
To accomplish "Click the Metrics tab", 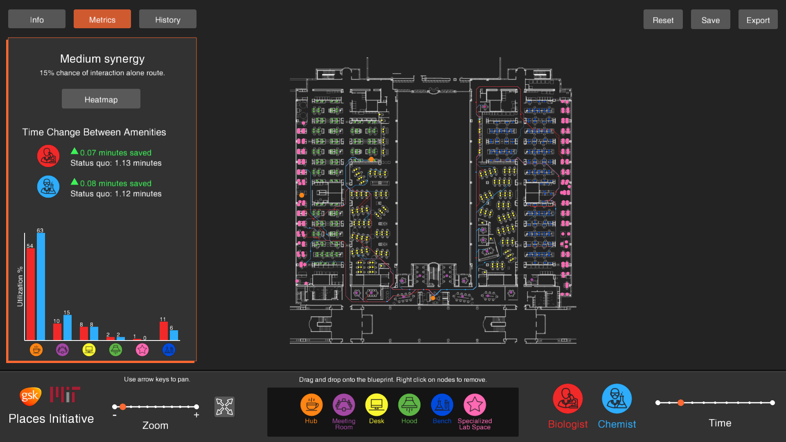I will [x=102, y=19].
